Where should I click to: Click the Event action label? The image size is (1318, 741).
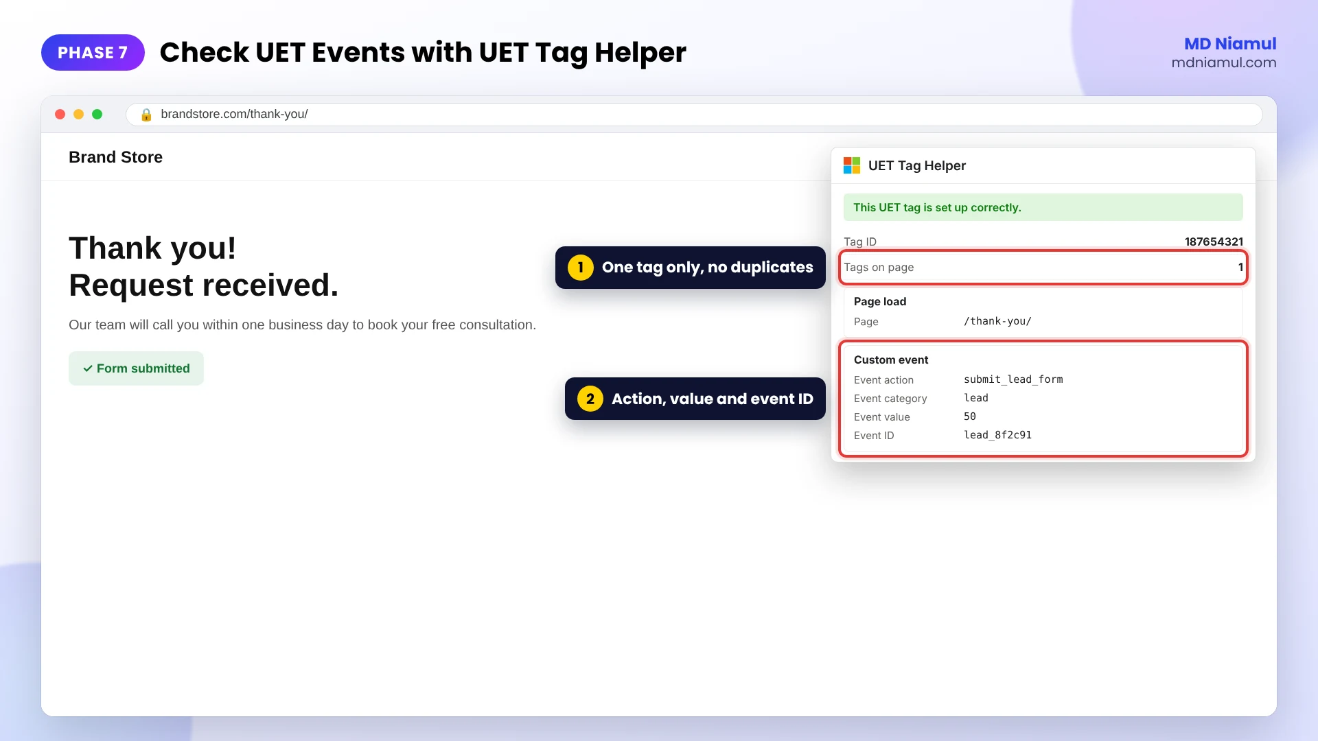[x=883, y=380]
